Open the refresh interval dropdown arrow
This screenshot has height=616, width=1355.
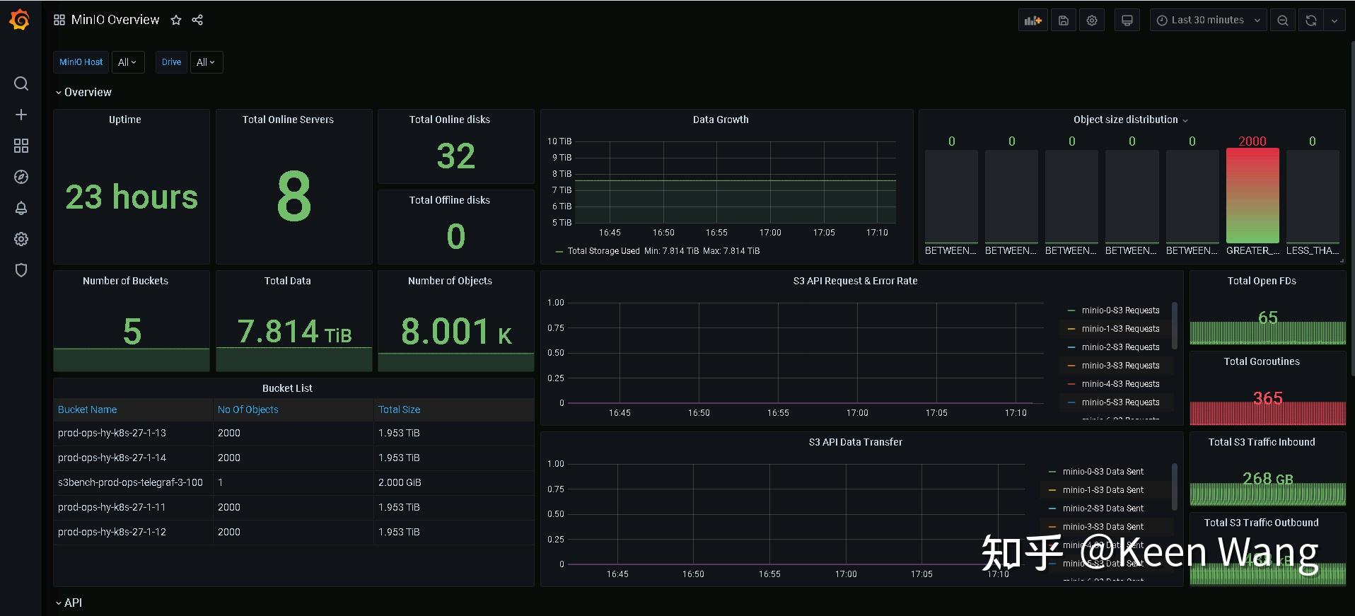[x=1334, y=21]
